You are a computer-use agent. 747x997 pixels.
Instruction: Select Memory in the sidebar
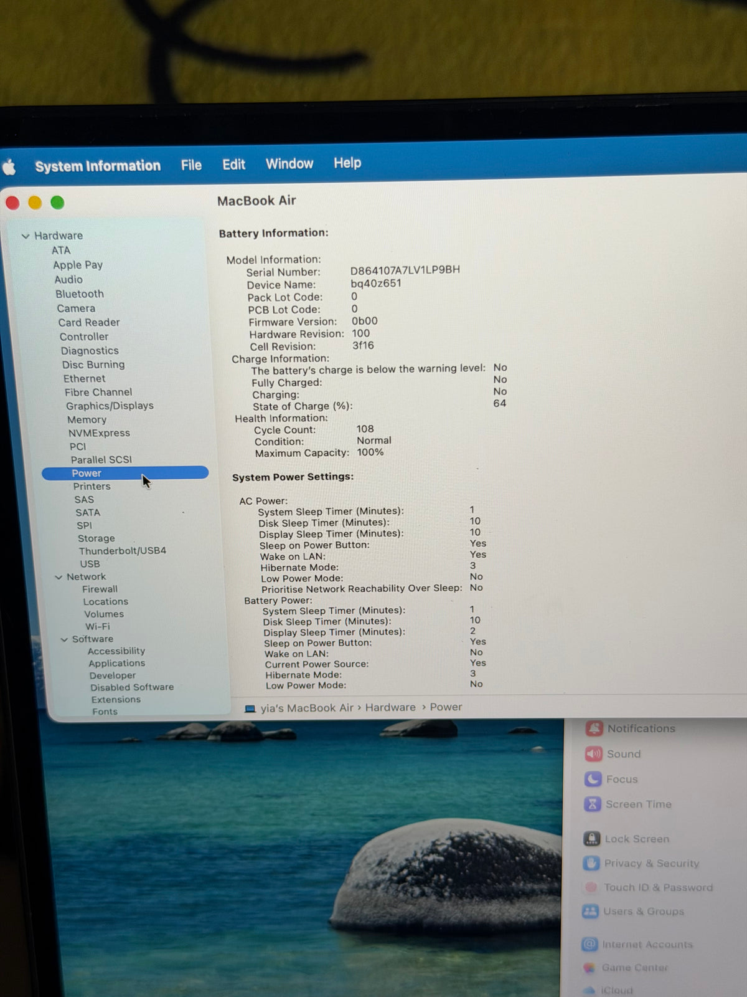(x=87, y=420)
